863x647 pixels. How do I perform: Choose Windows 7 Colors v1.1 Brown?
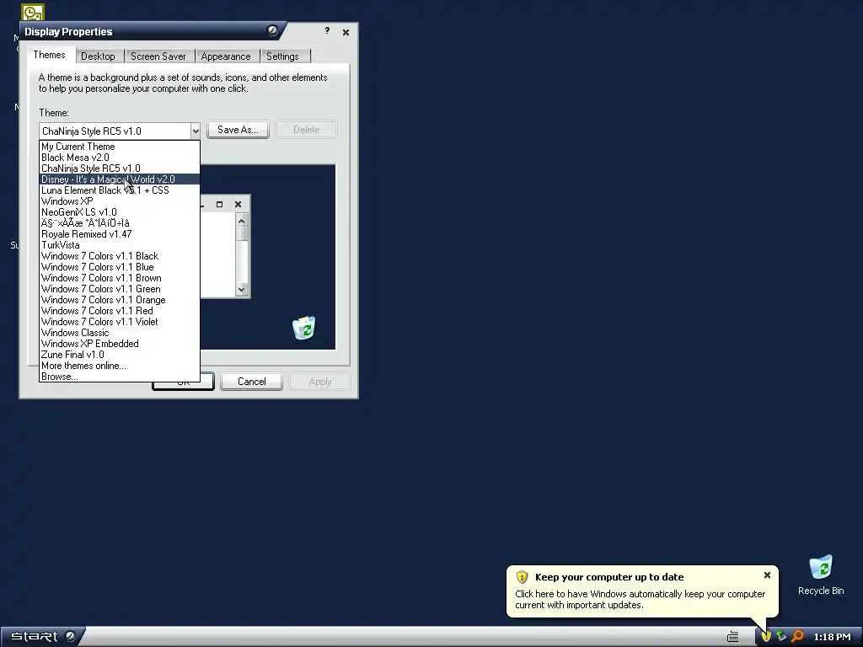(120, 278)
